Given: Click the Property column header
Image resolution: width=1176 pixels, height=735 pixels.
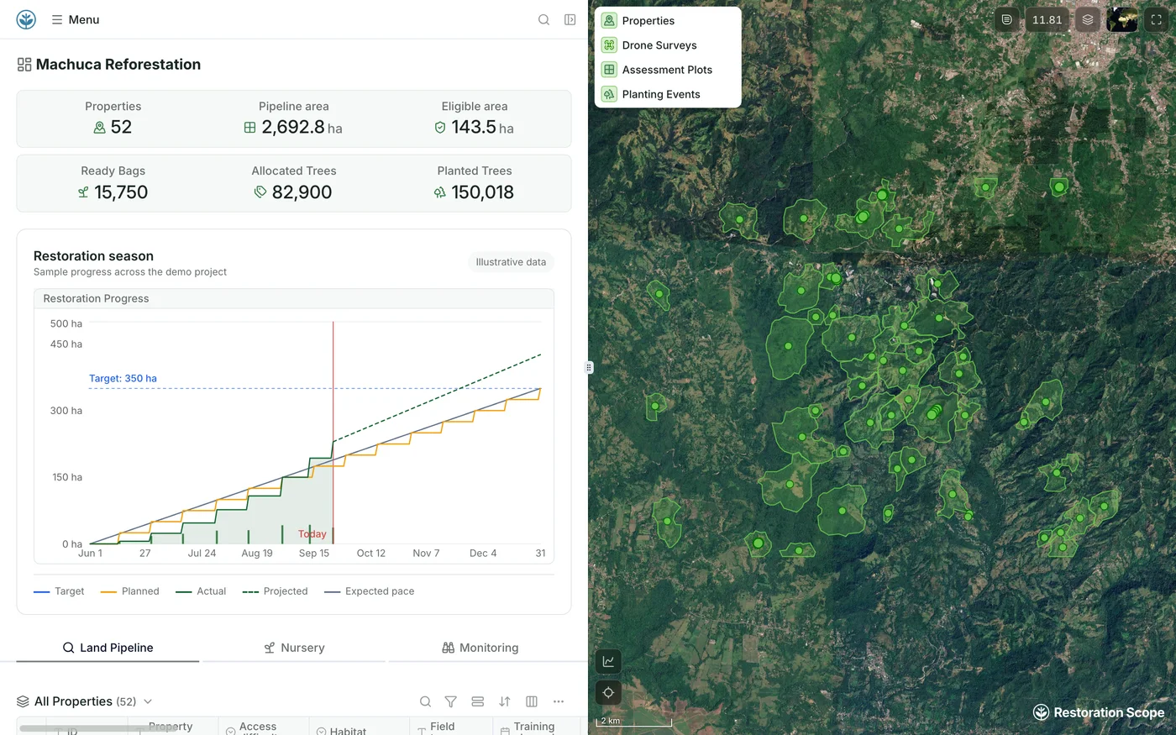Looking at the screenshot, I should pos(172,727).
